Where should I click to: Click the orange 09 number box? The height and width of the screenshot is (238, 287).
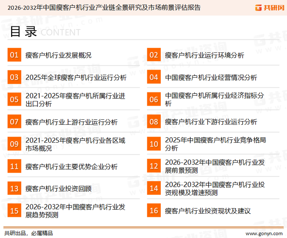click(14, 144)
